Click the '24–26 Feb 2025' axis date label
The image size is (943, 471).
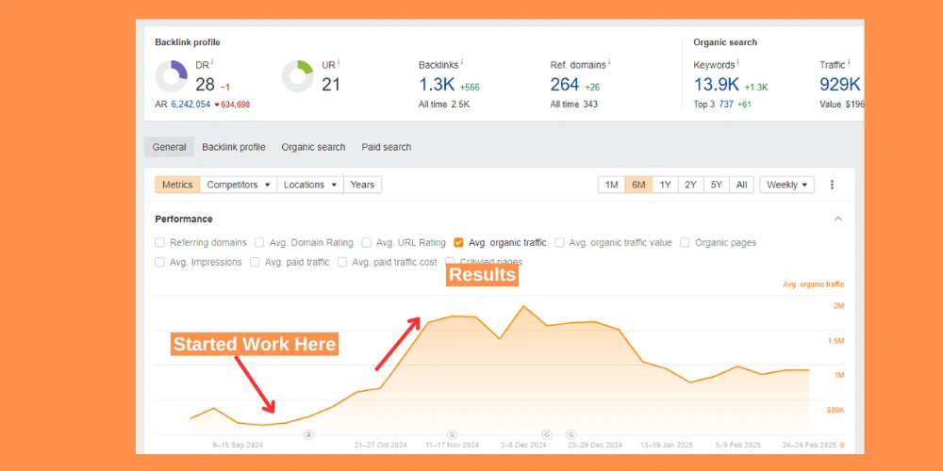click(811, 446)
